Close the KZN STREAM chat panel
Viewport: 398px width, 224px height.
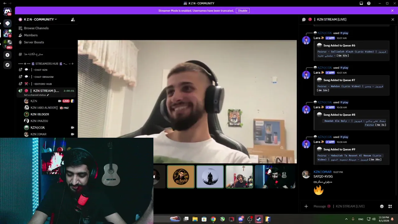pyautogui.click(x=393, y=19)
